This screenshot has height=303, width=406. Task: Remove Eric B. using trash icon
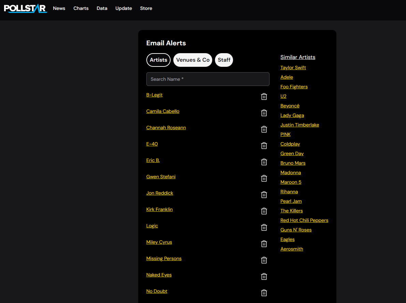(264, 162)
